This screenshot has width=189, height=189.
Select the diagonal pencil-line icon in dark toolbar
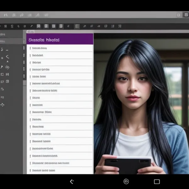[31, 26]
